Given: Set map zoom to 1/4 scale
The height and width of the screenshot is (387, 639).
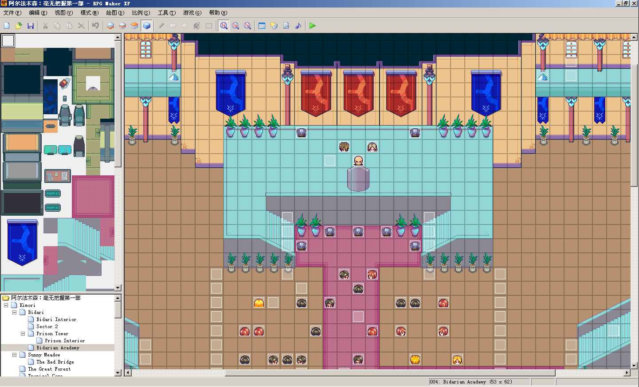Looking at the screenshot, I should click(247, 26).
